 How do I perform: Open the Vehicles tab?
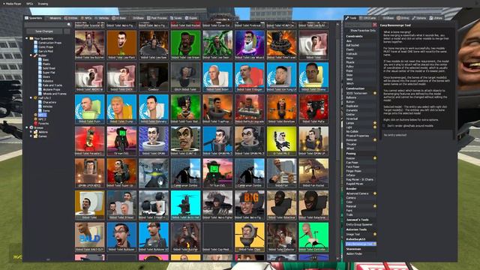tap(102, 18)
